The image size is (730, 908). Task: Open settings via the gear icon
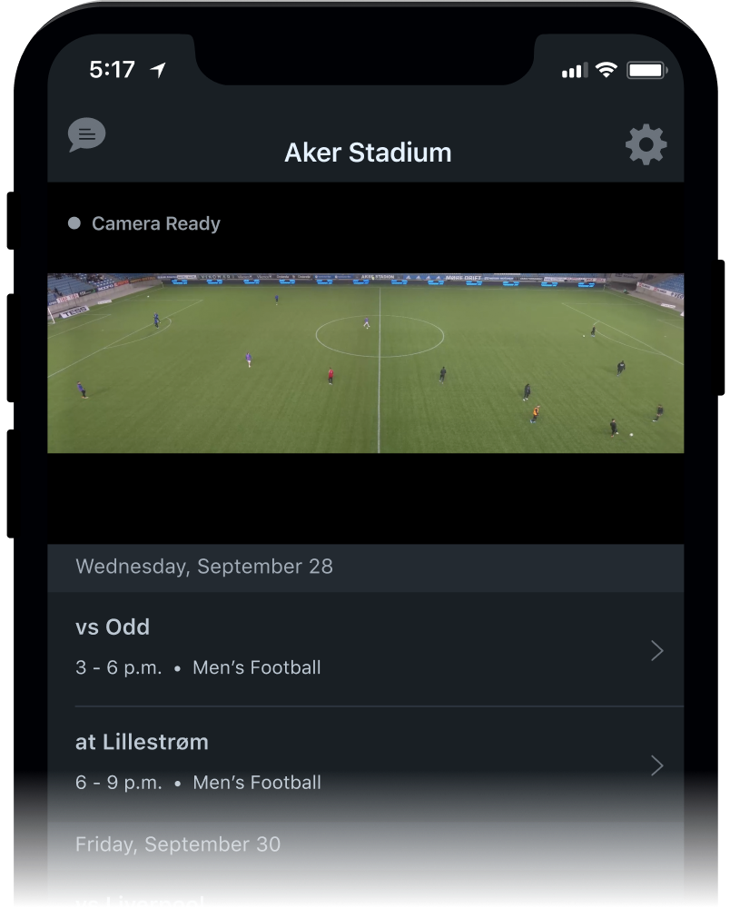645,143
